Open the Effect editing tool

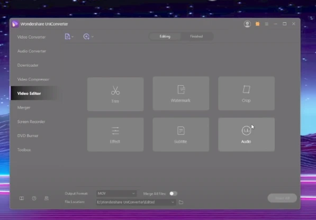click(115, 134)
